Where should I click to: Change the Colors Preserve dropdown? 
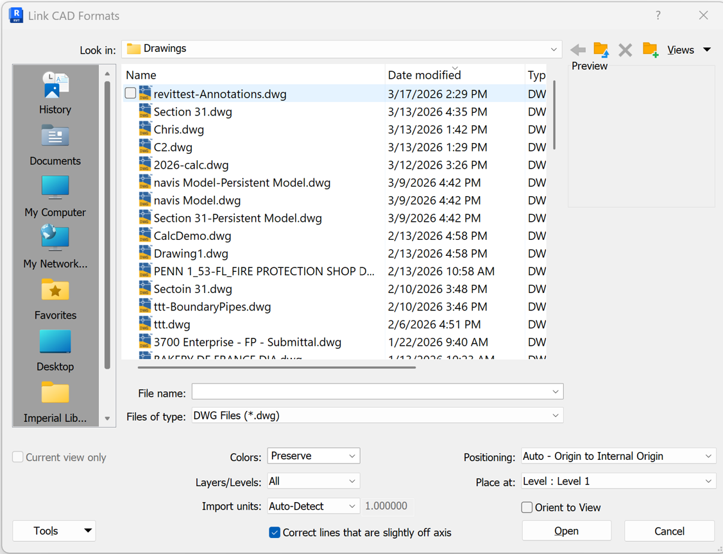click(314, 456)
